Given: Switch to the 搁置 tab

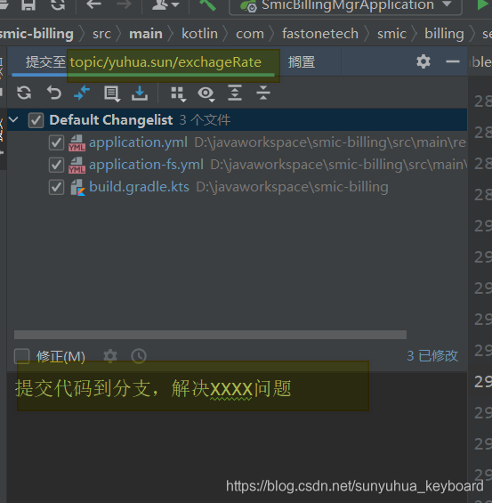Looking at the screenshot, I should (302, 62).
